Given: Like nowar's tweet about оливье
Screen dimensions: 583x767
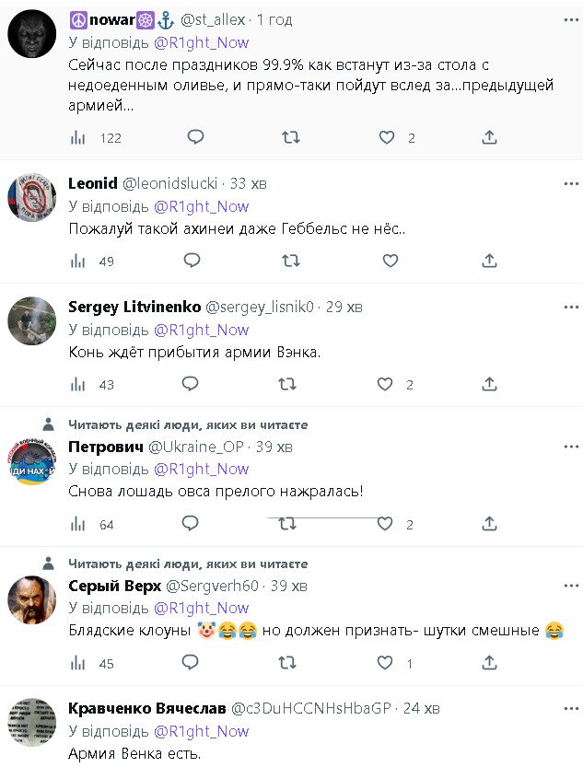Looking at the screenshot, I should coord(388,137).
